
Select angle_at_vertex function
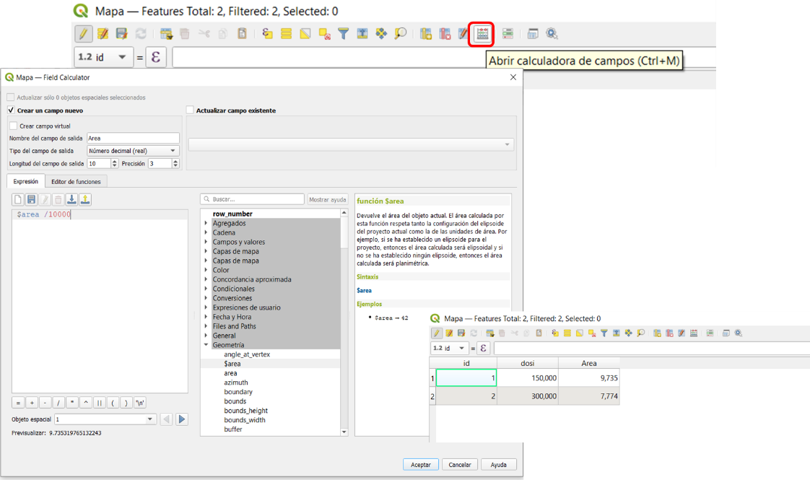[247, 354]
